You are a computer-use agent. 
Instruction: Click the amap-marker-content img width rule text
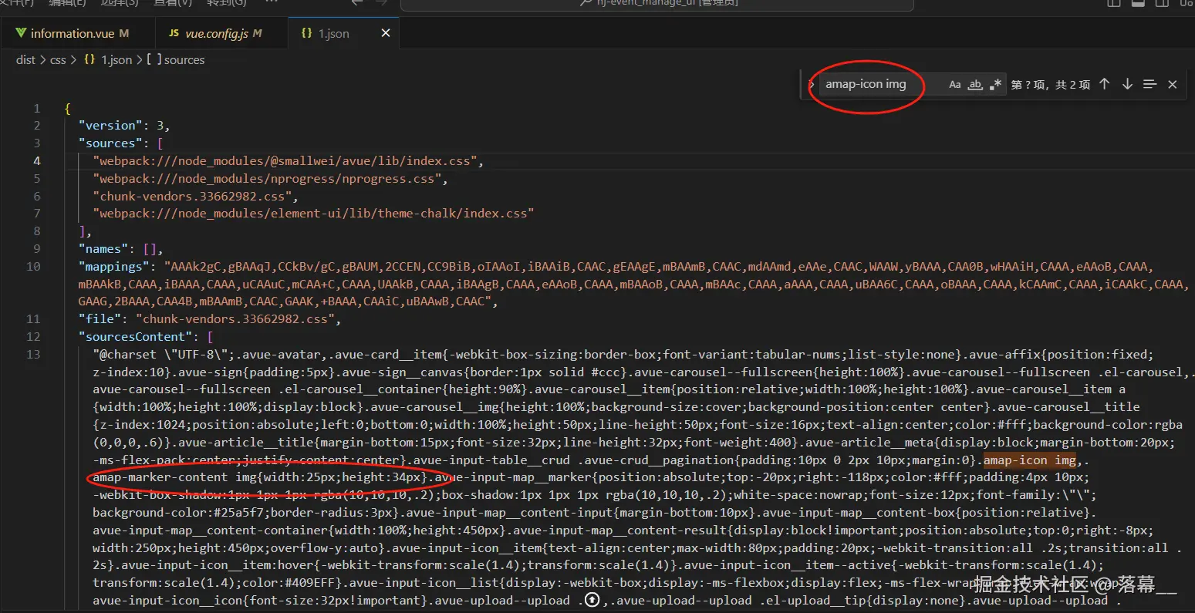[260, 477]
